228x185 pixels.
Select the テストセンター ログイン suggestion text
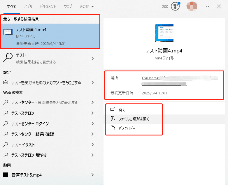[x=30, y=124]
